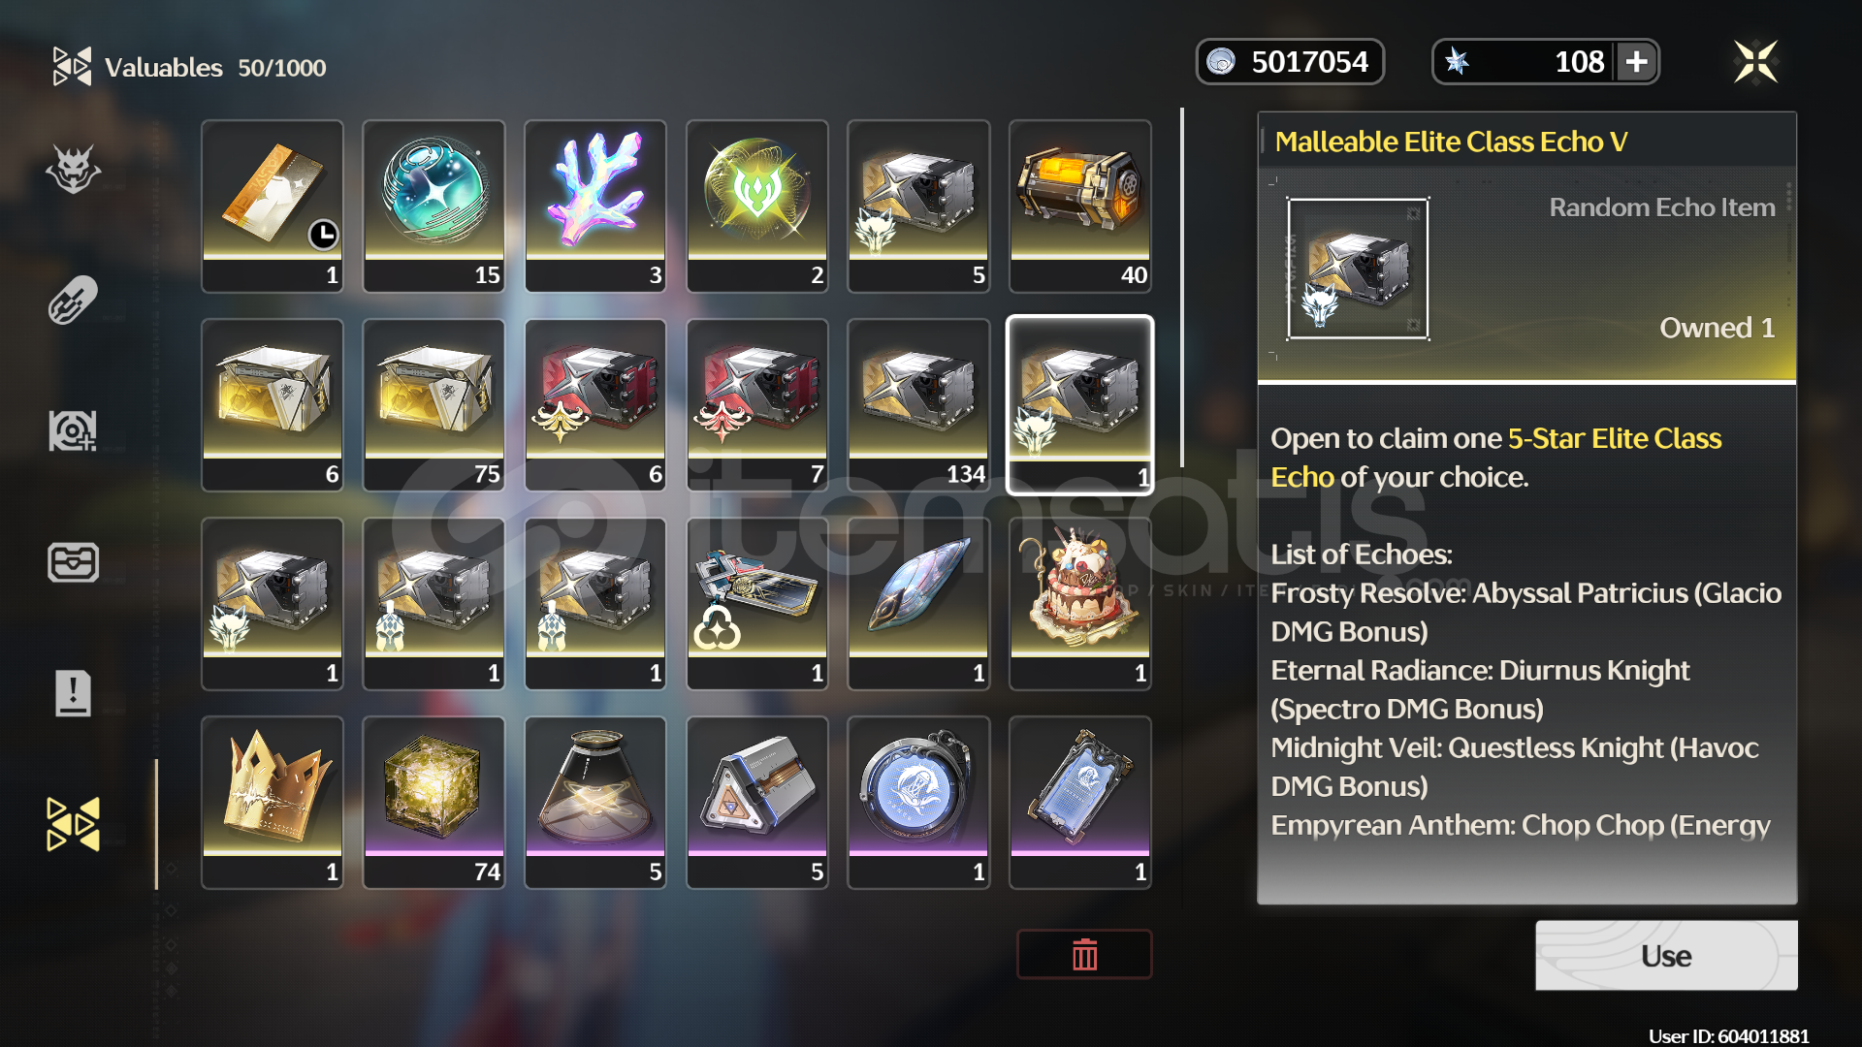Close the inventory with the X icon
Viewport: 1862px width, 1047px height.
[1756, 62]
